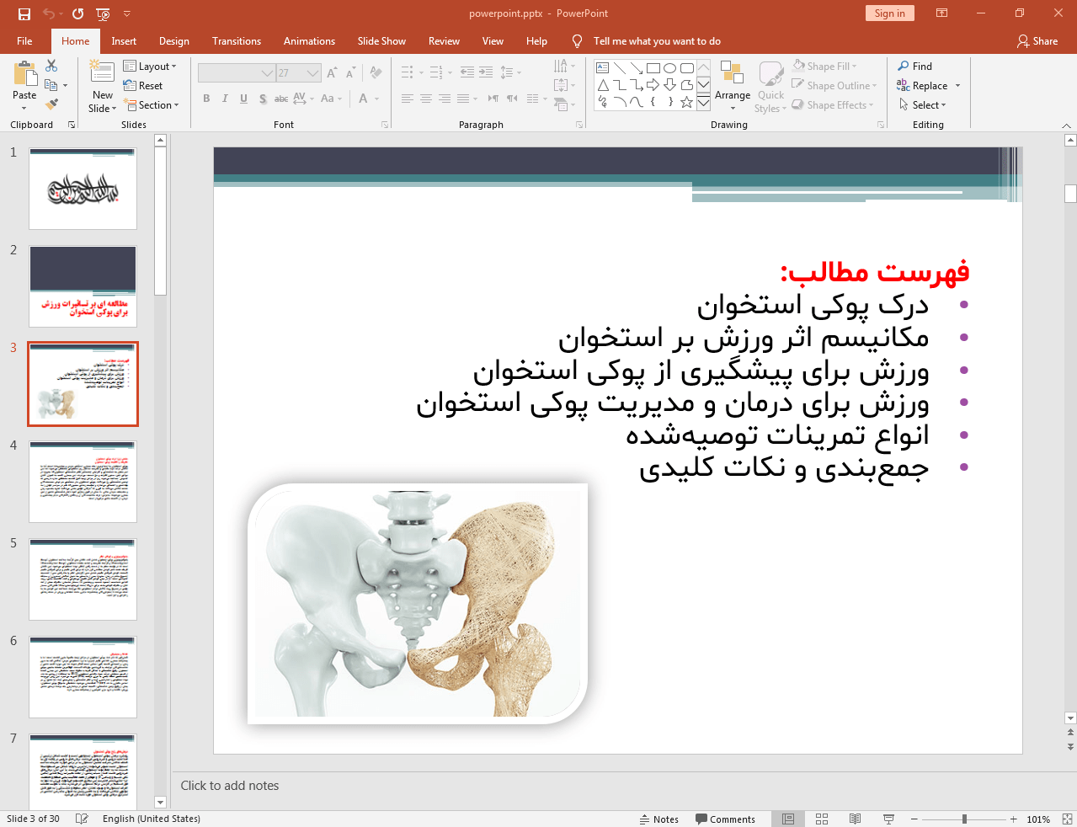Toggle italic formatting

[224, 99]
